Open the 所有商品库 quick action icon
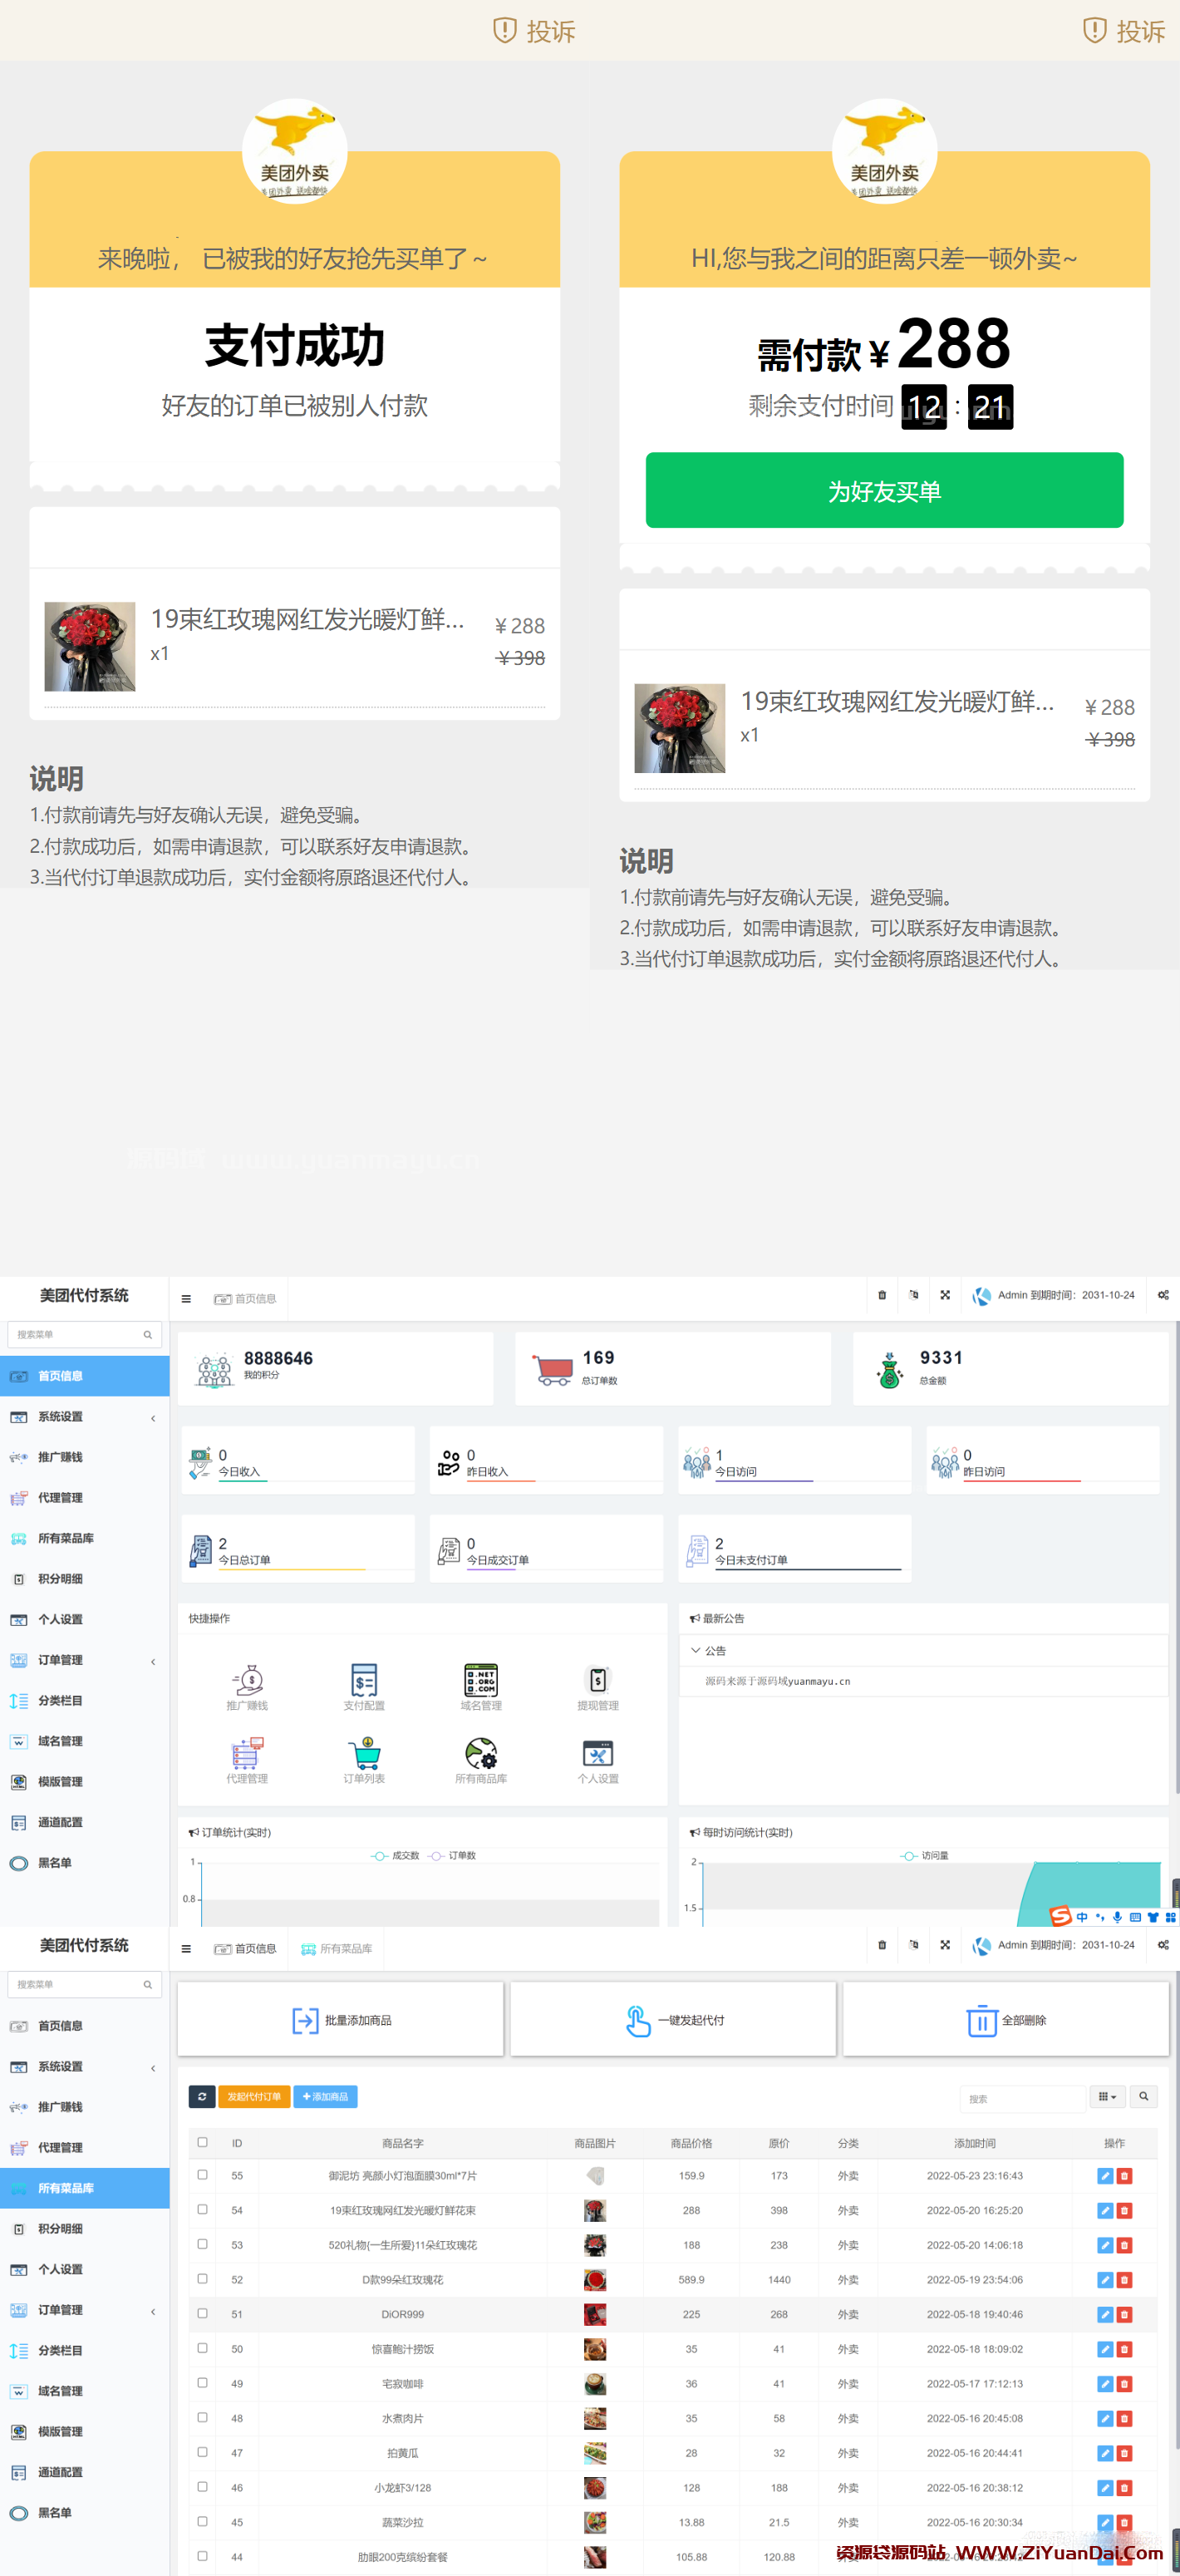This screenshot has width=1180, height=2576. [x=481, y=1761]
